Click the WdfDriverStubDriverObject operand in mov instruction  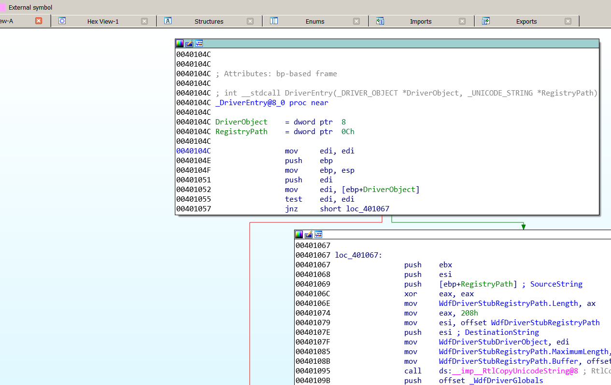pos(493,342)
